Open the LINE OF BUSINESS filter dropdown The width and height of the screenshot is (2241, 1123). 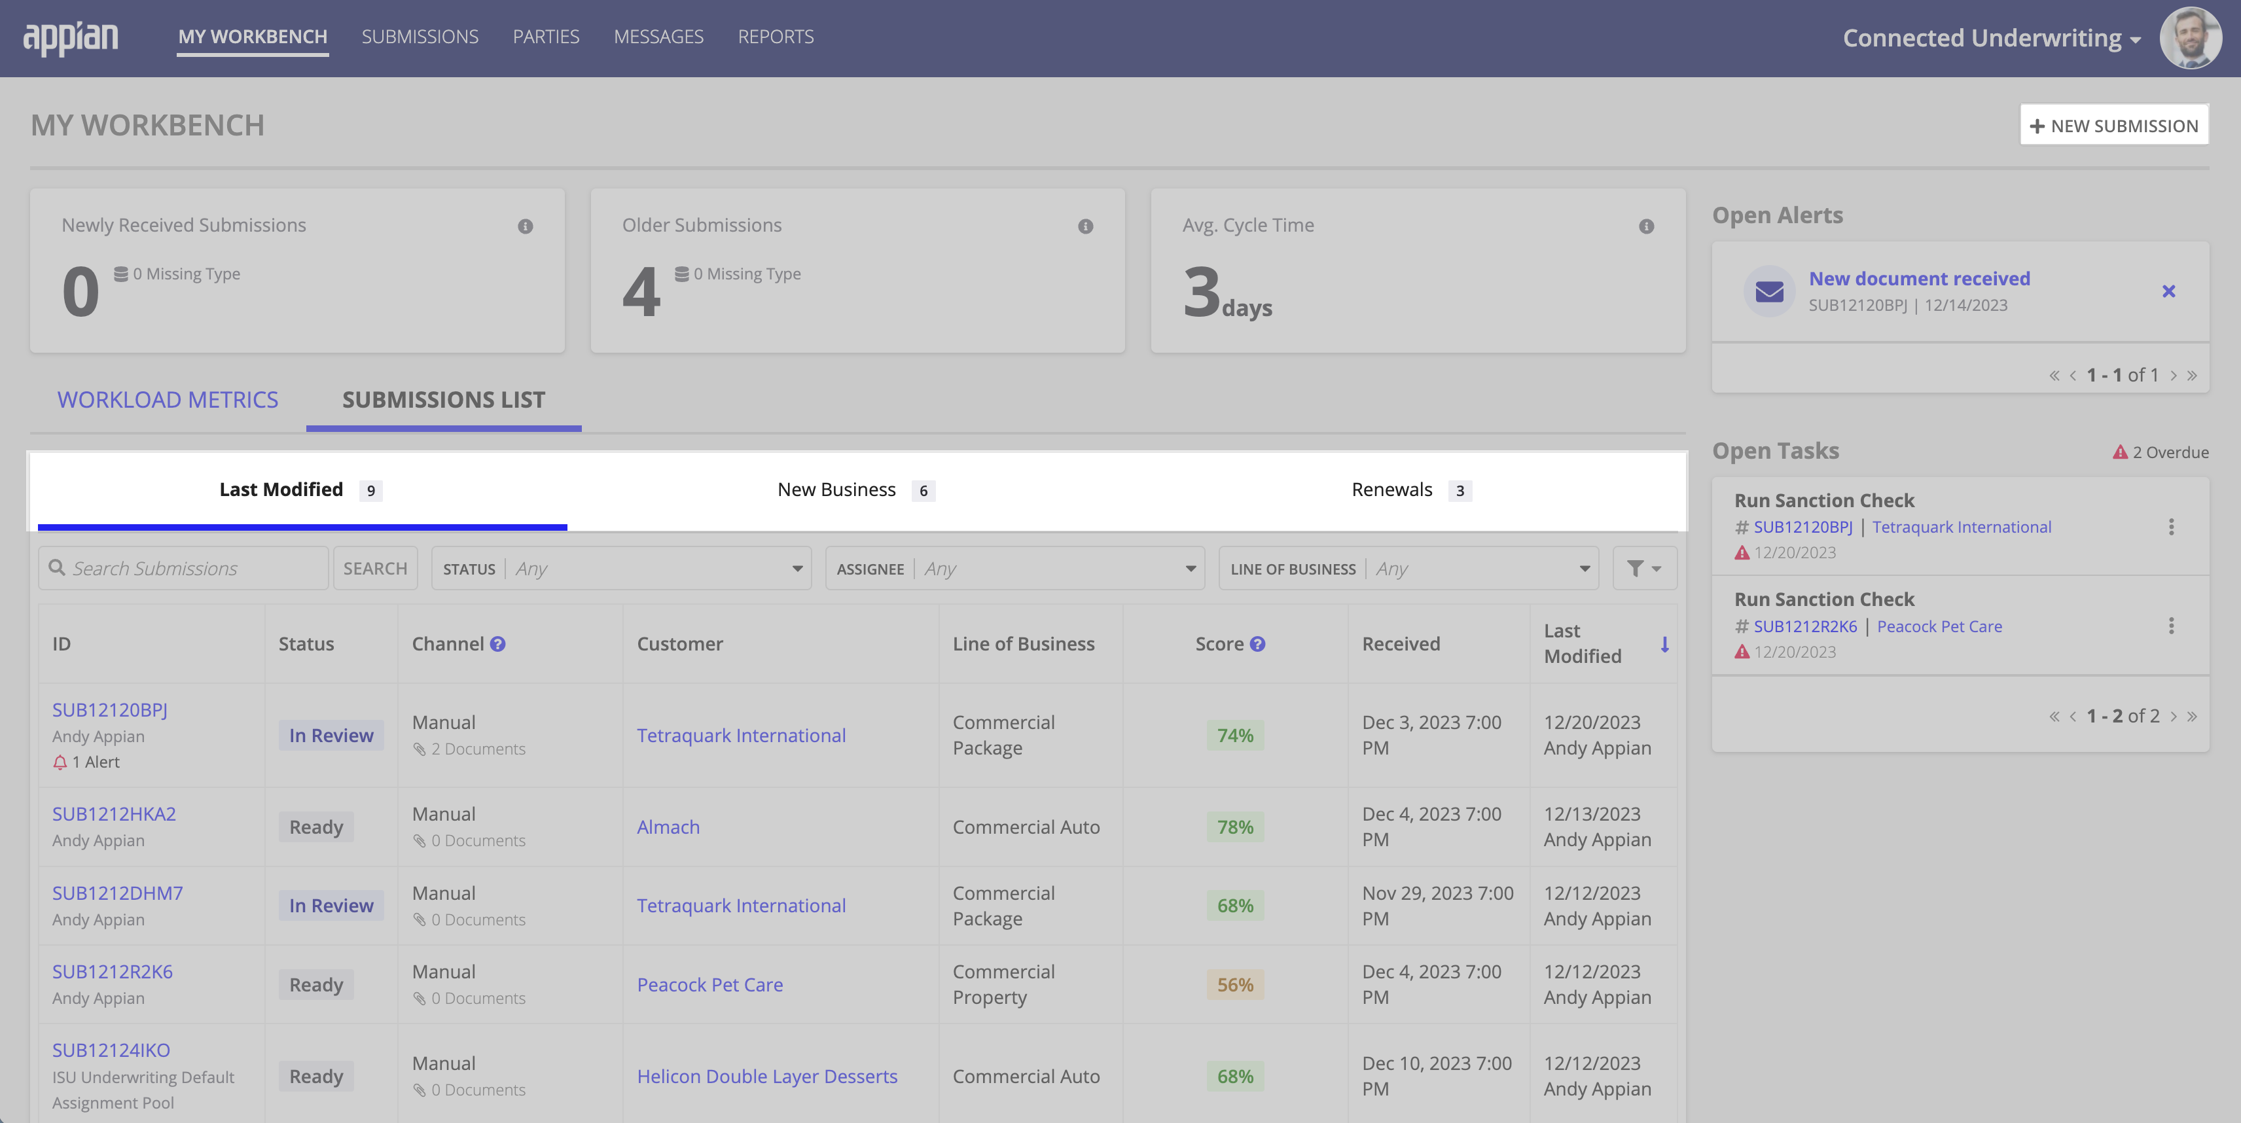tap(1408, 569)
